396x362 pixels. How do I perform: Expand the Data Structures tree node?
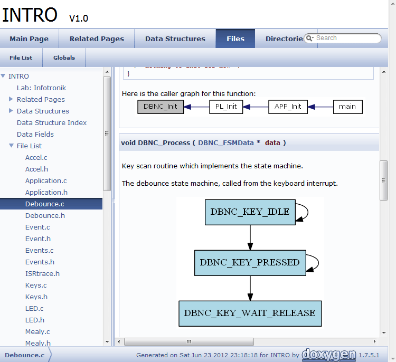pyautogui.click(x=11, y=111)
